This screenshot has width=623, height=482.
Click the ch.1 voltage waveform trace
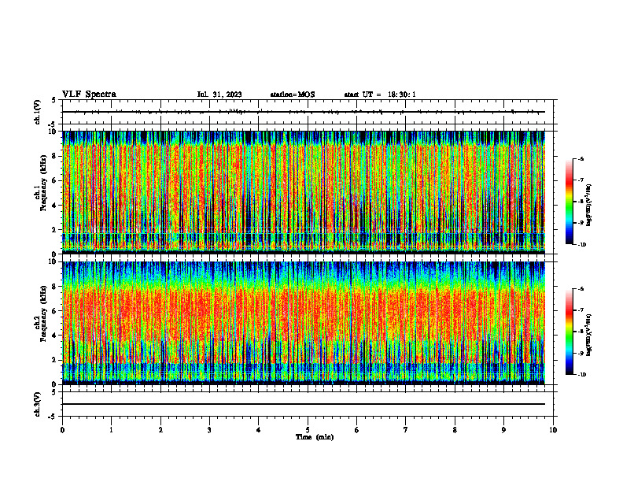coord(304,112)
